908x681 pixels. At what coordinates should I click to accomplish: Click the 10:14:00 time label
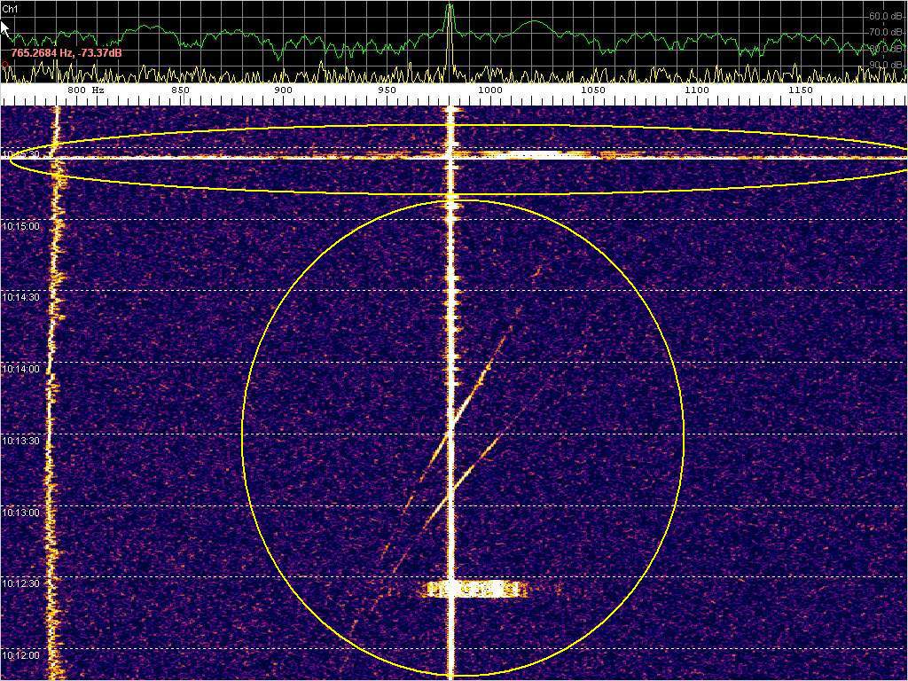22,369
